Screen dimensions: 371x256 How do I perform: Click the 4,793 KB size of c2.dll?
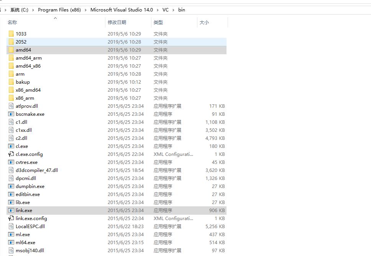point(215,138)
